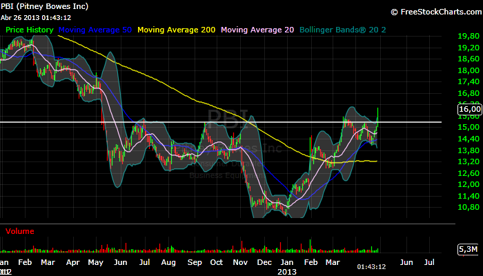Click the Sep time axis label

(195, 262)
